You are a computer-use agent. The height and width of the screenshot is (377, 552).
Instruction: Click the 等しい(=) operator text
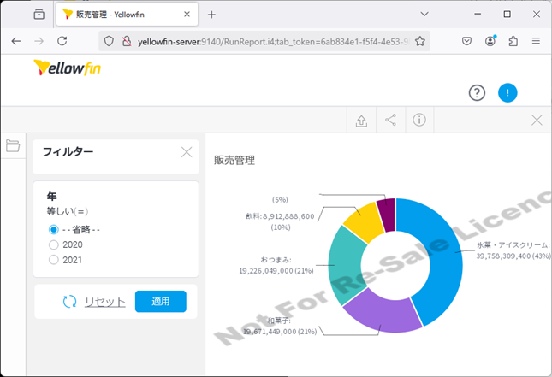click(68, 211)
